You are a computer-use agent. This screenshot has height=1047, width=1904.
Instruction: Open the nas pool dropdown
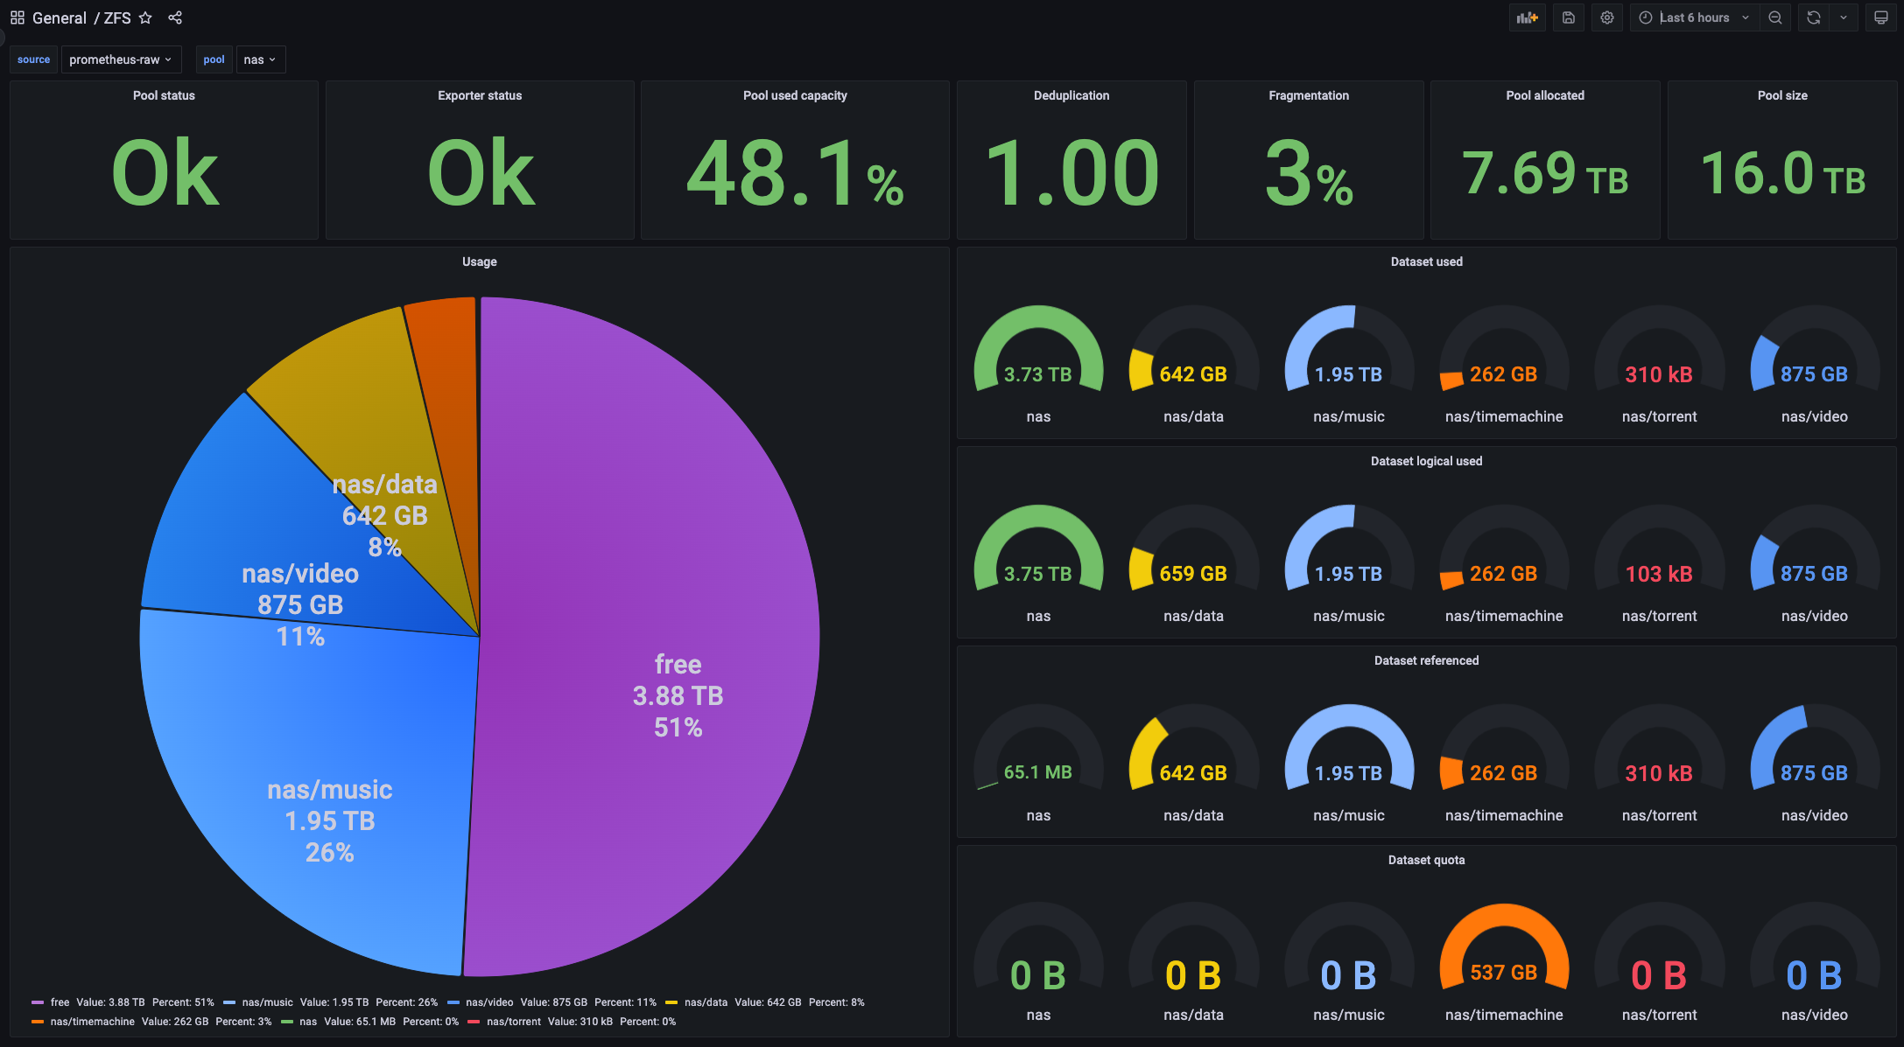(260, 59)
